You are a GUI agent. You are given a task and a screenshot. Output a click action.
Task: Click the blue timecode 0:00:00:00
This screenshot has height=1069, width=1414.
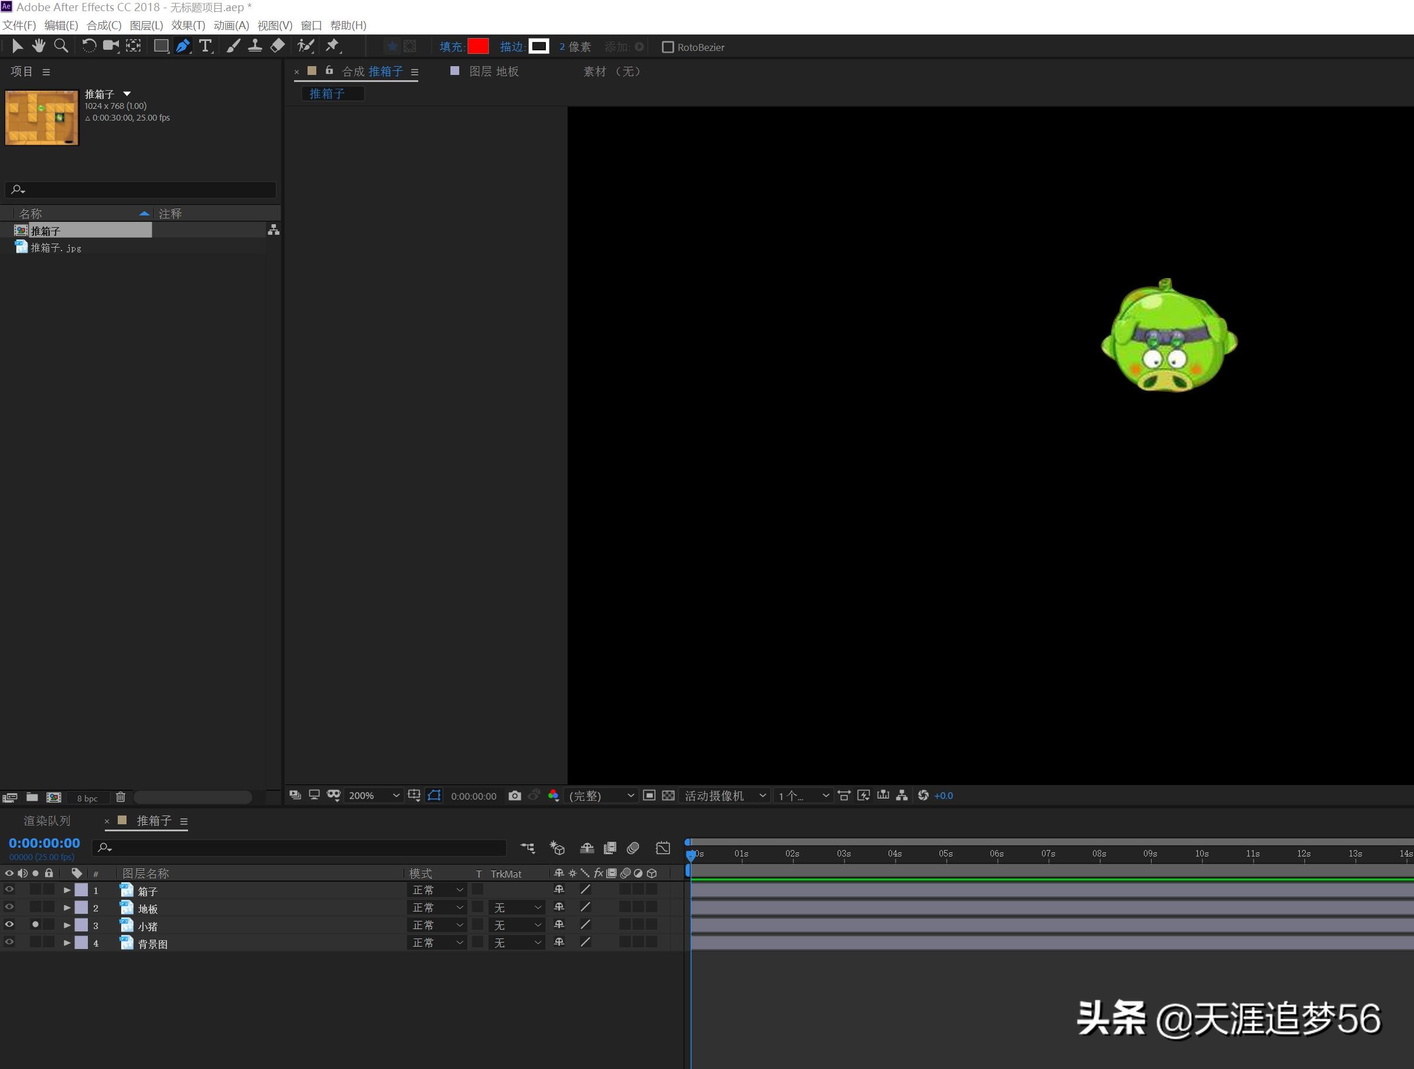coord(44,843)
